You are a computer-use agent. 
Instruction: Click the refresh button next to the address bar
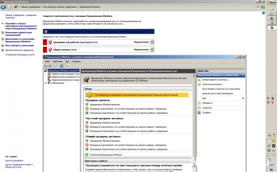click(263, 7)
